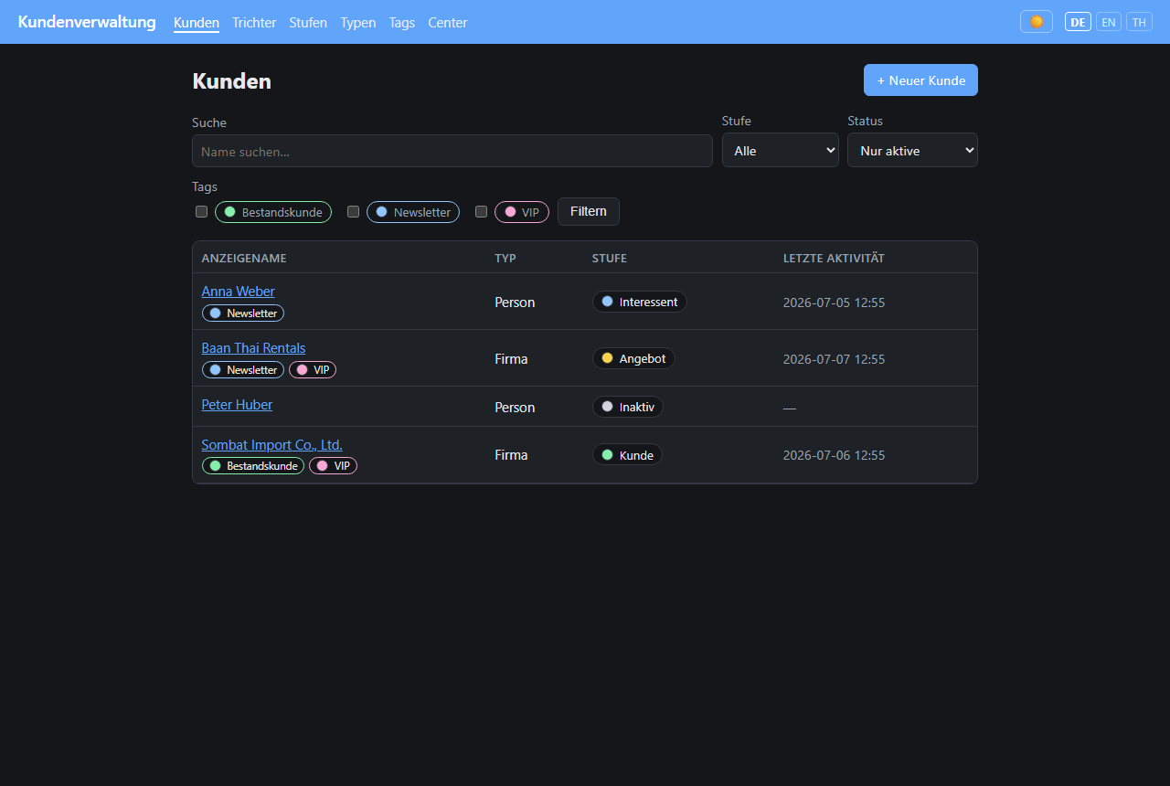The height and width of the screenshot is (786, 1170).
Task: Check the Bestandskunde tag filter checkbox
Action: tap(202, 212)
